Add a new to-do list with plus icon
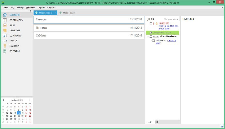 pos(157,122)
